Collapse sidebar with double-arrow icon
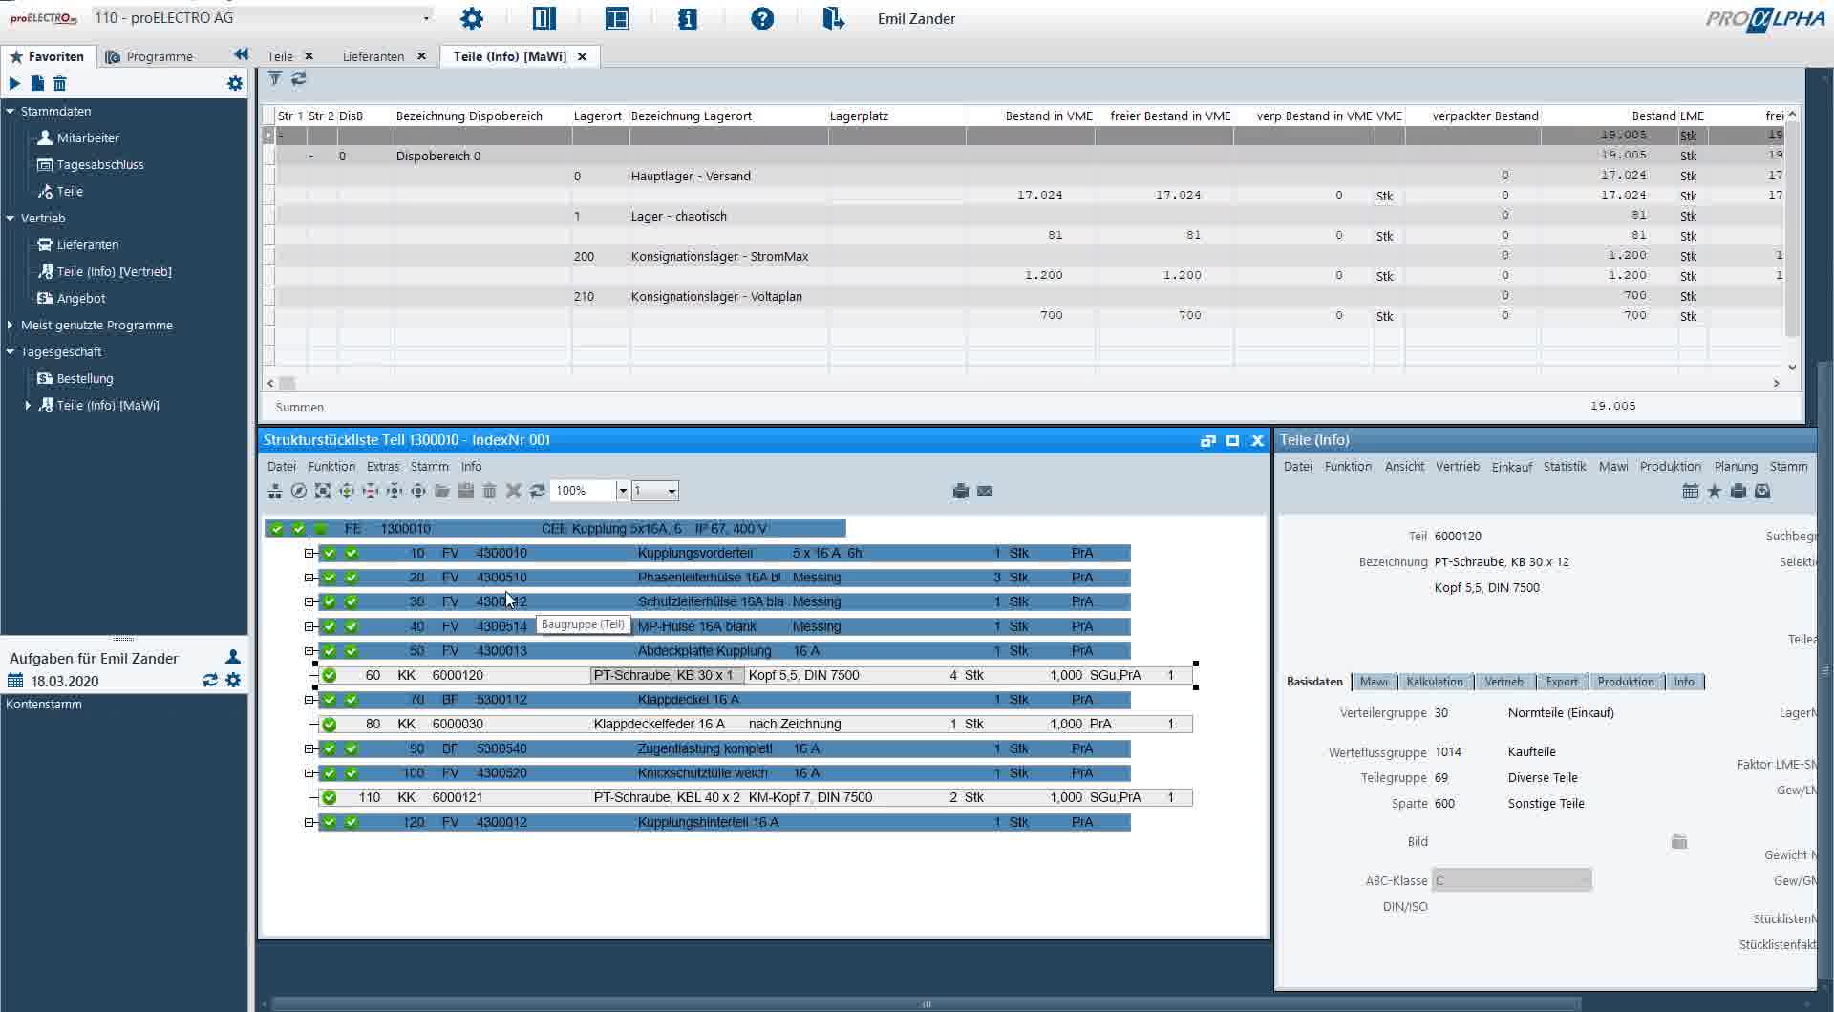Viewport: 1834px width, 1012px height. point(241,55)
